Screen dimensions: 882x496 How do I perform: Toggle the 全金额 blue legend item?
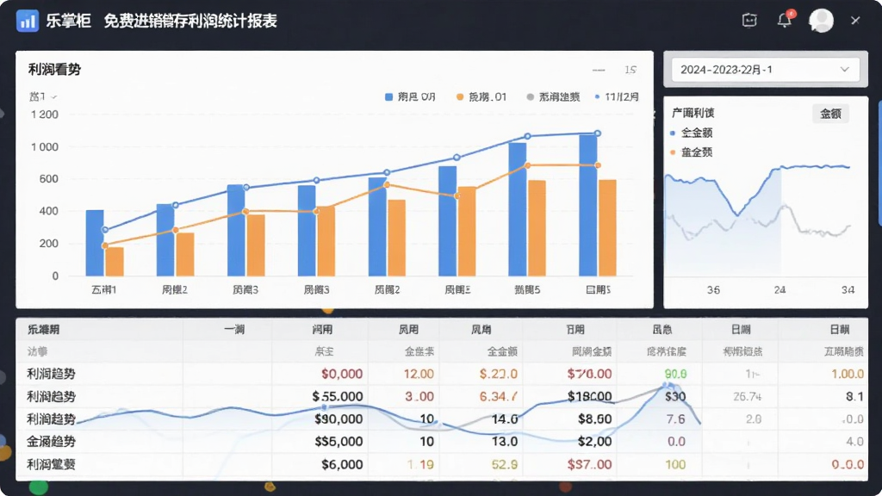point(692,133)
